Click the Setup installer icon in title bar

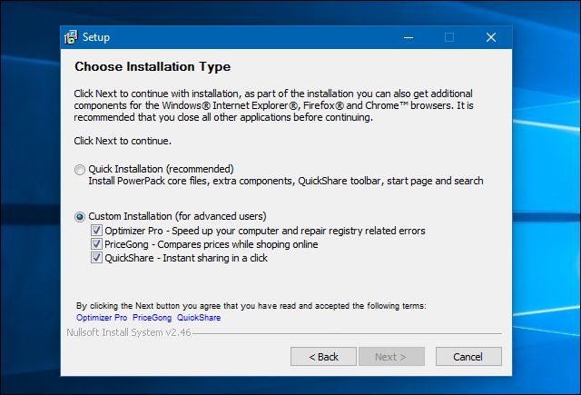pyautogui.click(x=71, y=37)
